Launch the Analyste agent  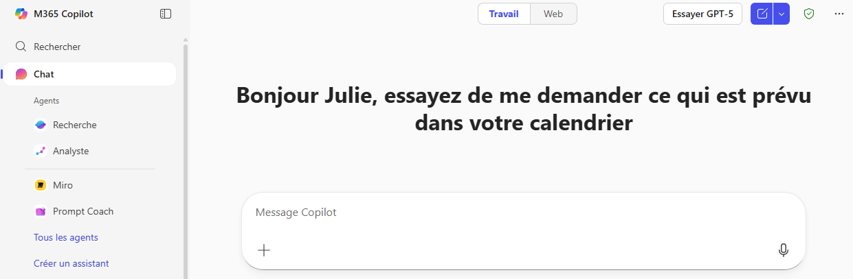(70, 151)
